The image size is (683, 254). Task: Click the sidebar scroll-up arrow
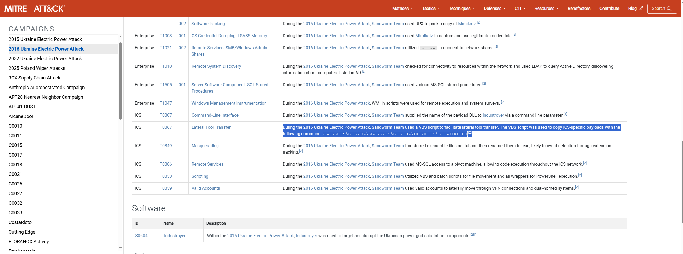pyautogui.click(x=120, y=37)
